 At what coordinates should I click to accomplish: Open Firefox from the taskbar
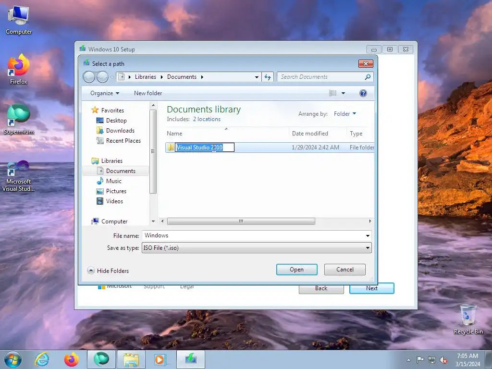[71, 359]
